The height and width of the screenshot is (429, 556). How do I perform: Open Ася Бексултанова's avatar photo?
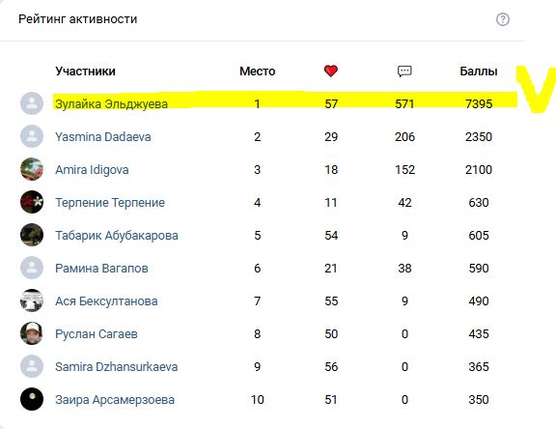tap(32, 300)
